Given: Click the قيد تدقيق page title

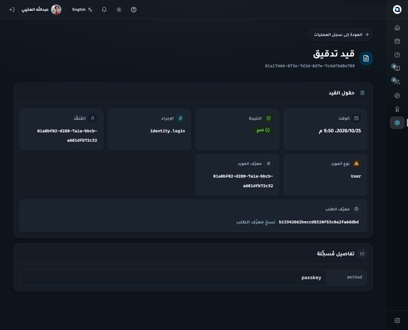Looking at the screenshot, I should pos(334,54).
